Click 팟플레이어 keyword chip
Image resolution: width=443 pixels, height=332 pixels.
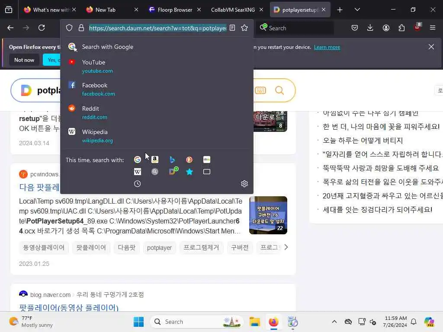91,248
